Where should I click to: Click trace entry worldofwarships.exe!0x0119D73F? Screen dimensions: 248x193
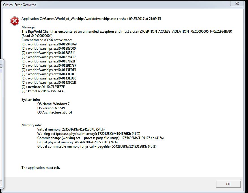click(x=49, y=66)
